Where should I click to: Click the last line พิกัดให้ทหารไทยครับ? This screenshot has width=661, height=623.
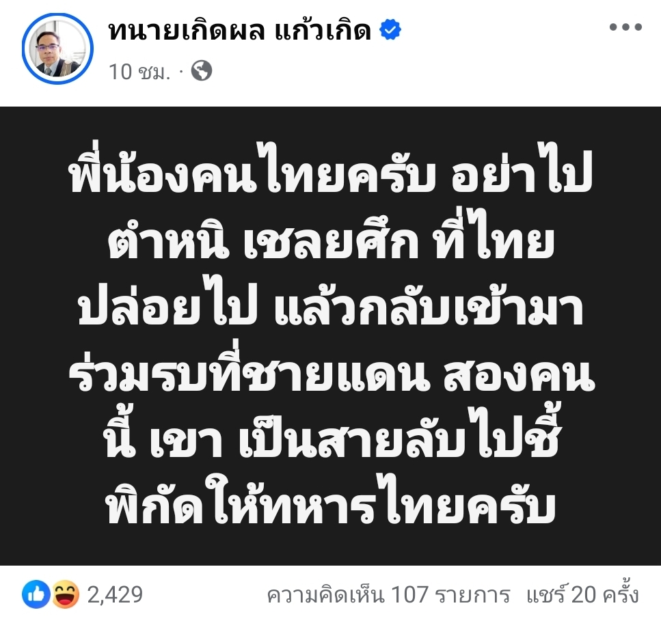331,501
